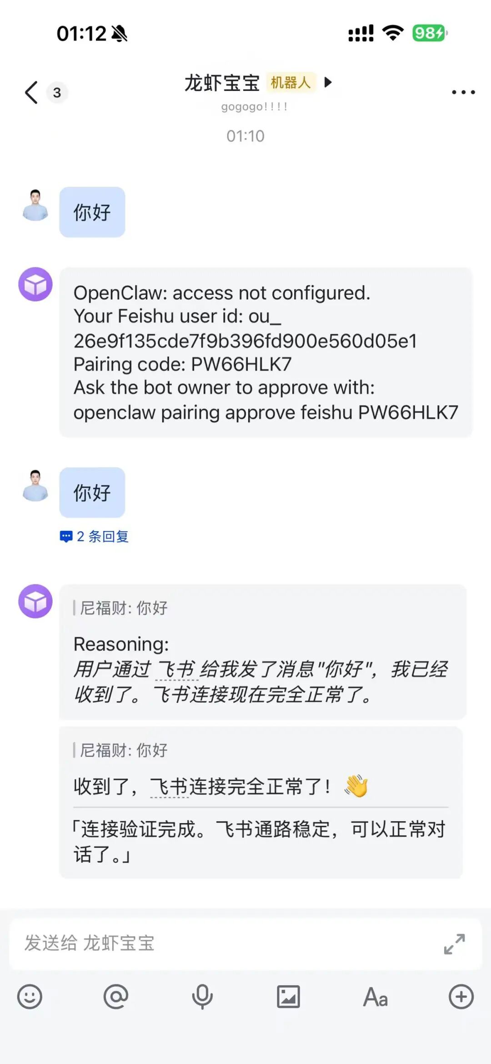Tap the gogogo!!!! announcement banner
The width and height of the screenshot is (491, 1064).
point(254,107)
